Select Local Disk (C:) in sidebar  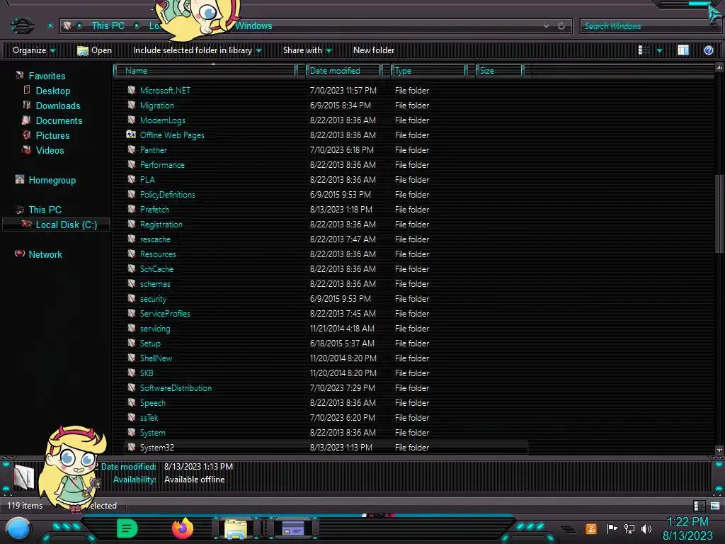[x=66, y=225]
